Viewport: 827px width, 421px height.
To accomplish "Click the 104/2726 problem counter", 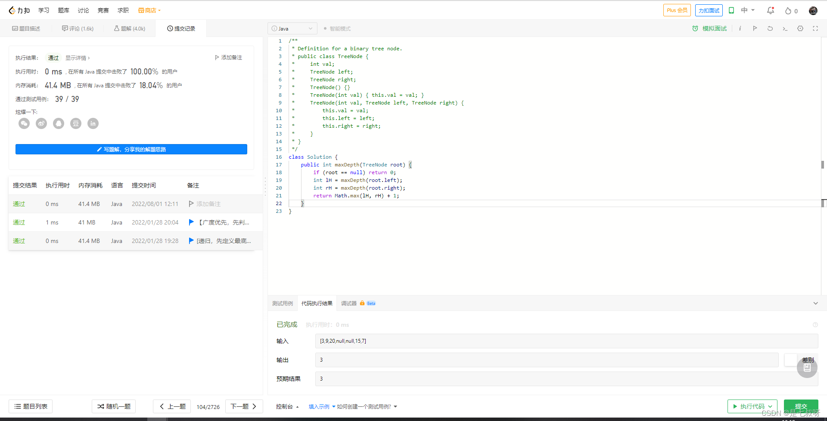I will click(208, 407).
